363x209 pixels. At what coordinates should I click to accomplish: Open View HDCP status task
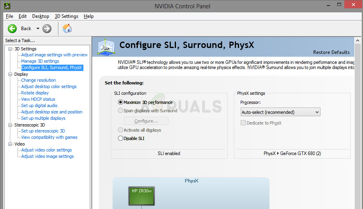pyautogui.click(x=38, y=99)
